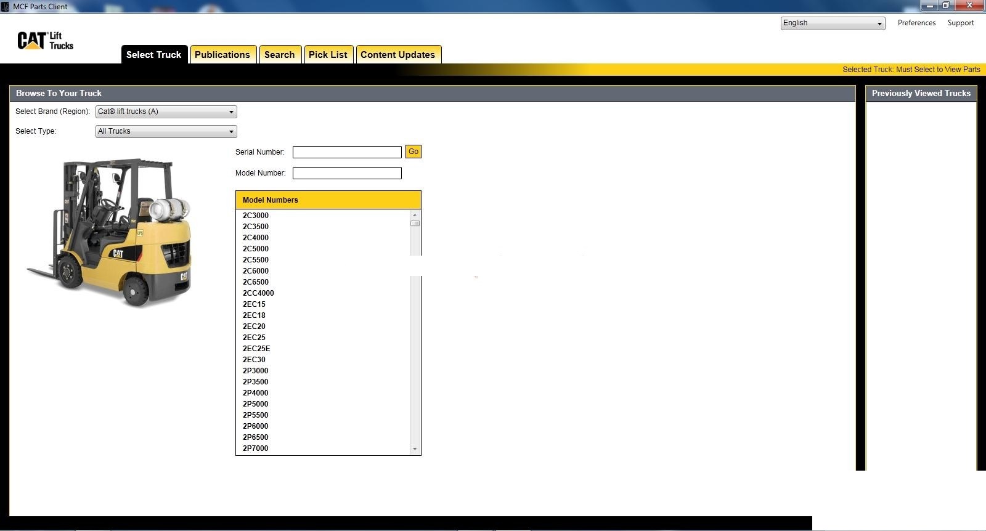Select model 2EC25 in the list
The image size is (986, 531).
pyautogui.click(x=254, y=338)
